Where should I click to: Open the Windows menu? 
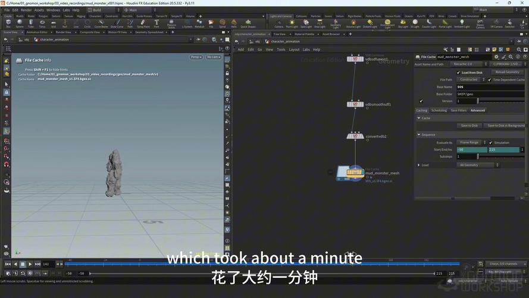[53, 10]
